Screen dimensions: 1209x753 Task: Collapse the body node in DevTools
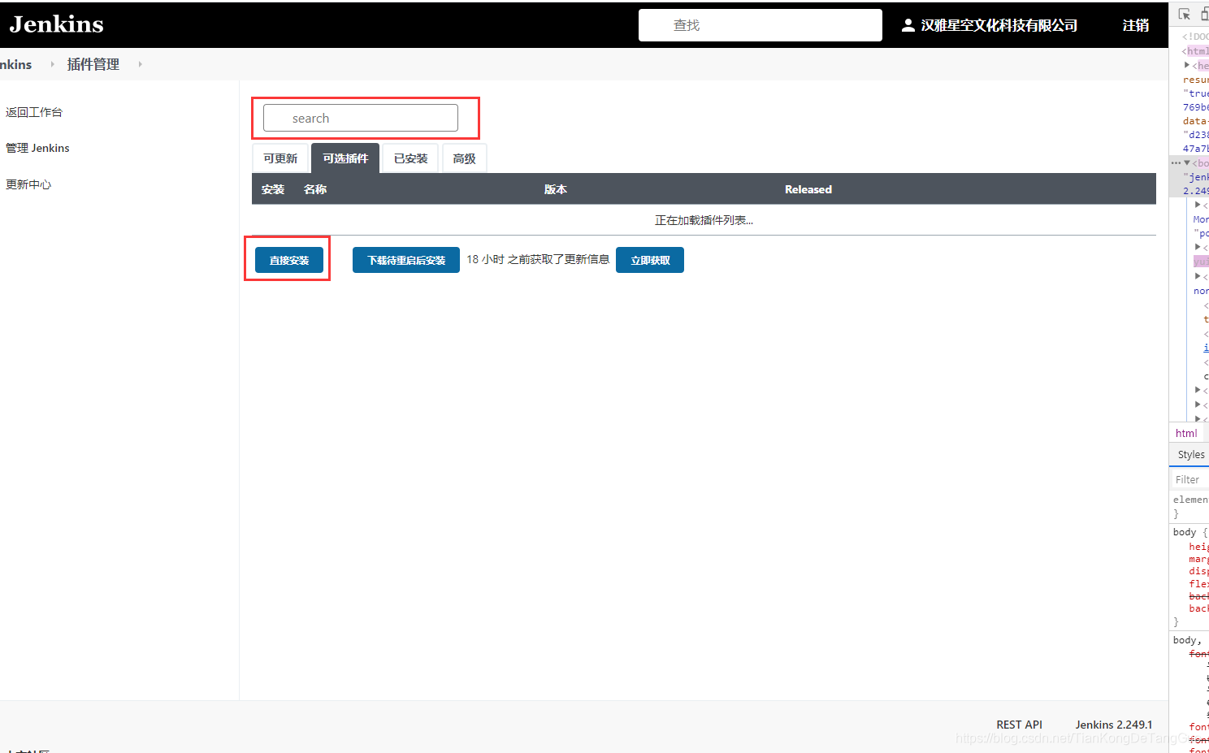1187,162
